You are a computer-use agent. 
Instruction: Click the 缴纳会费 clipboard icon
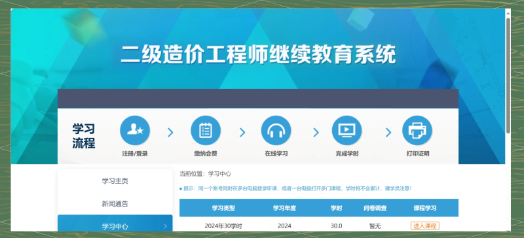point(206,131)
